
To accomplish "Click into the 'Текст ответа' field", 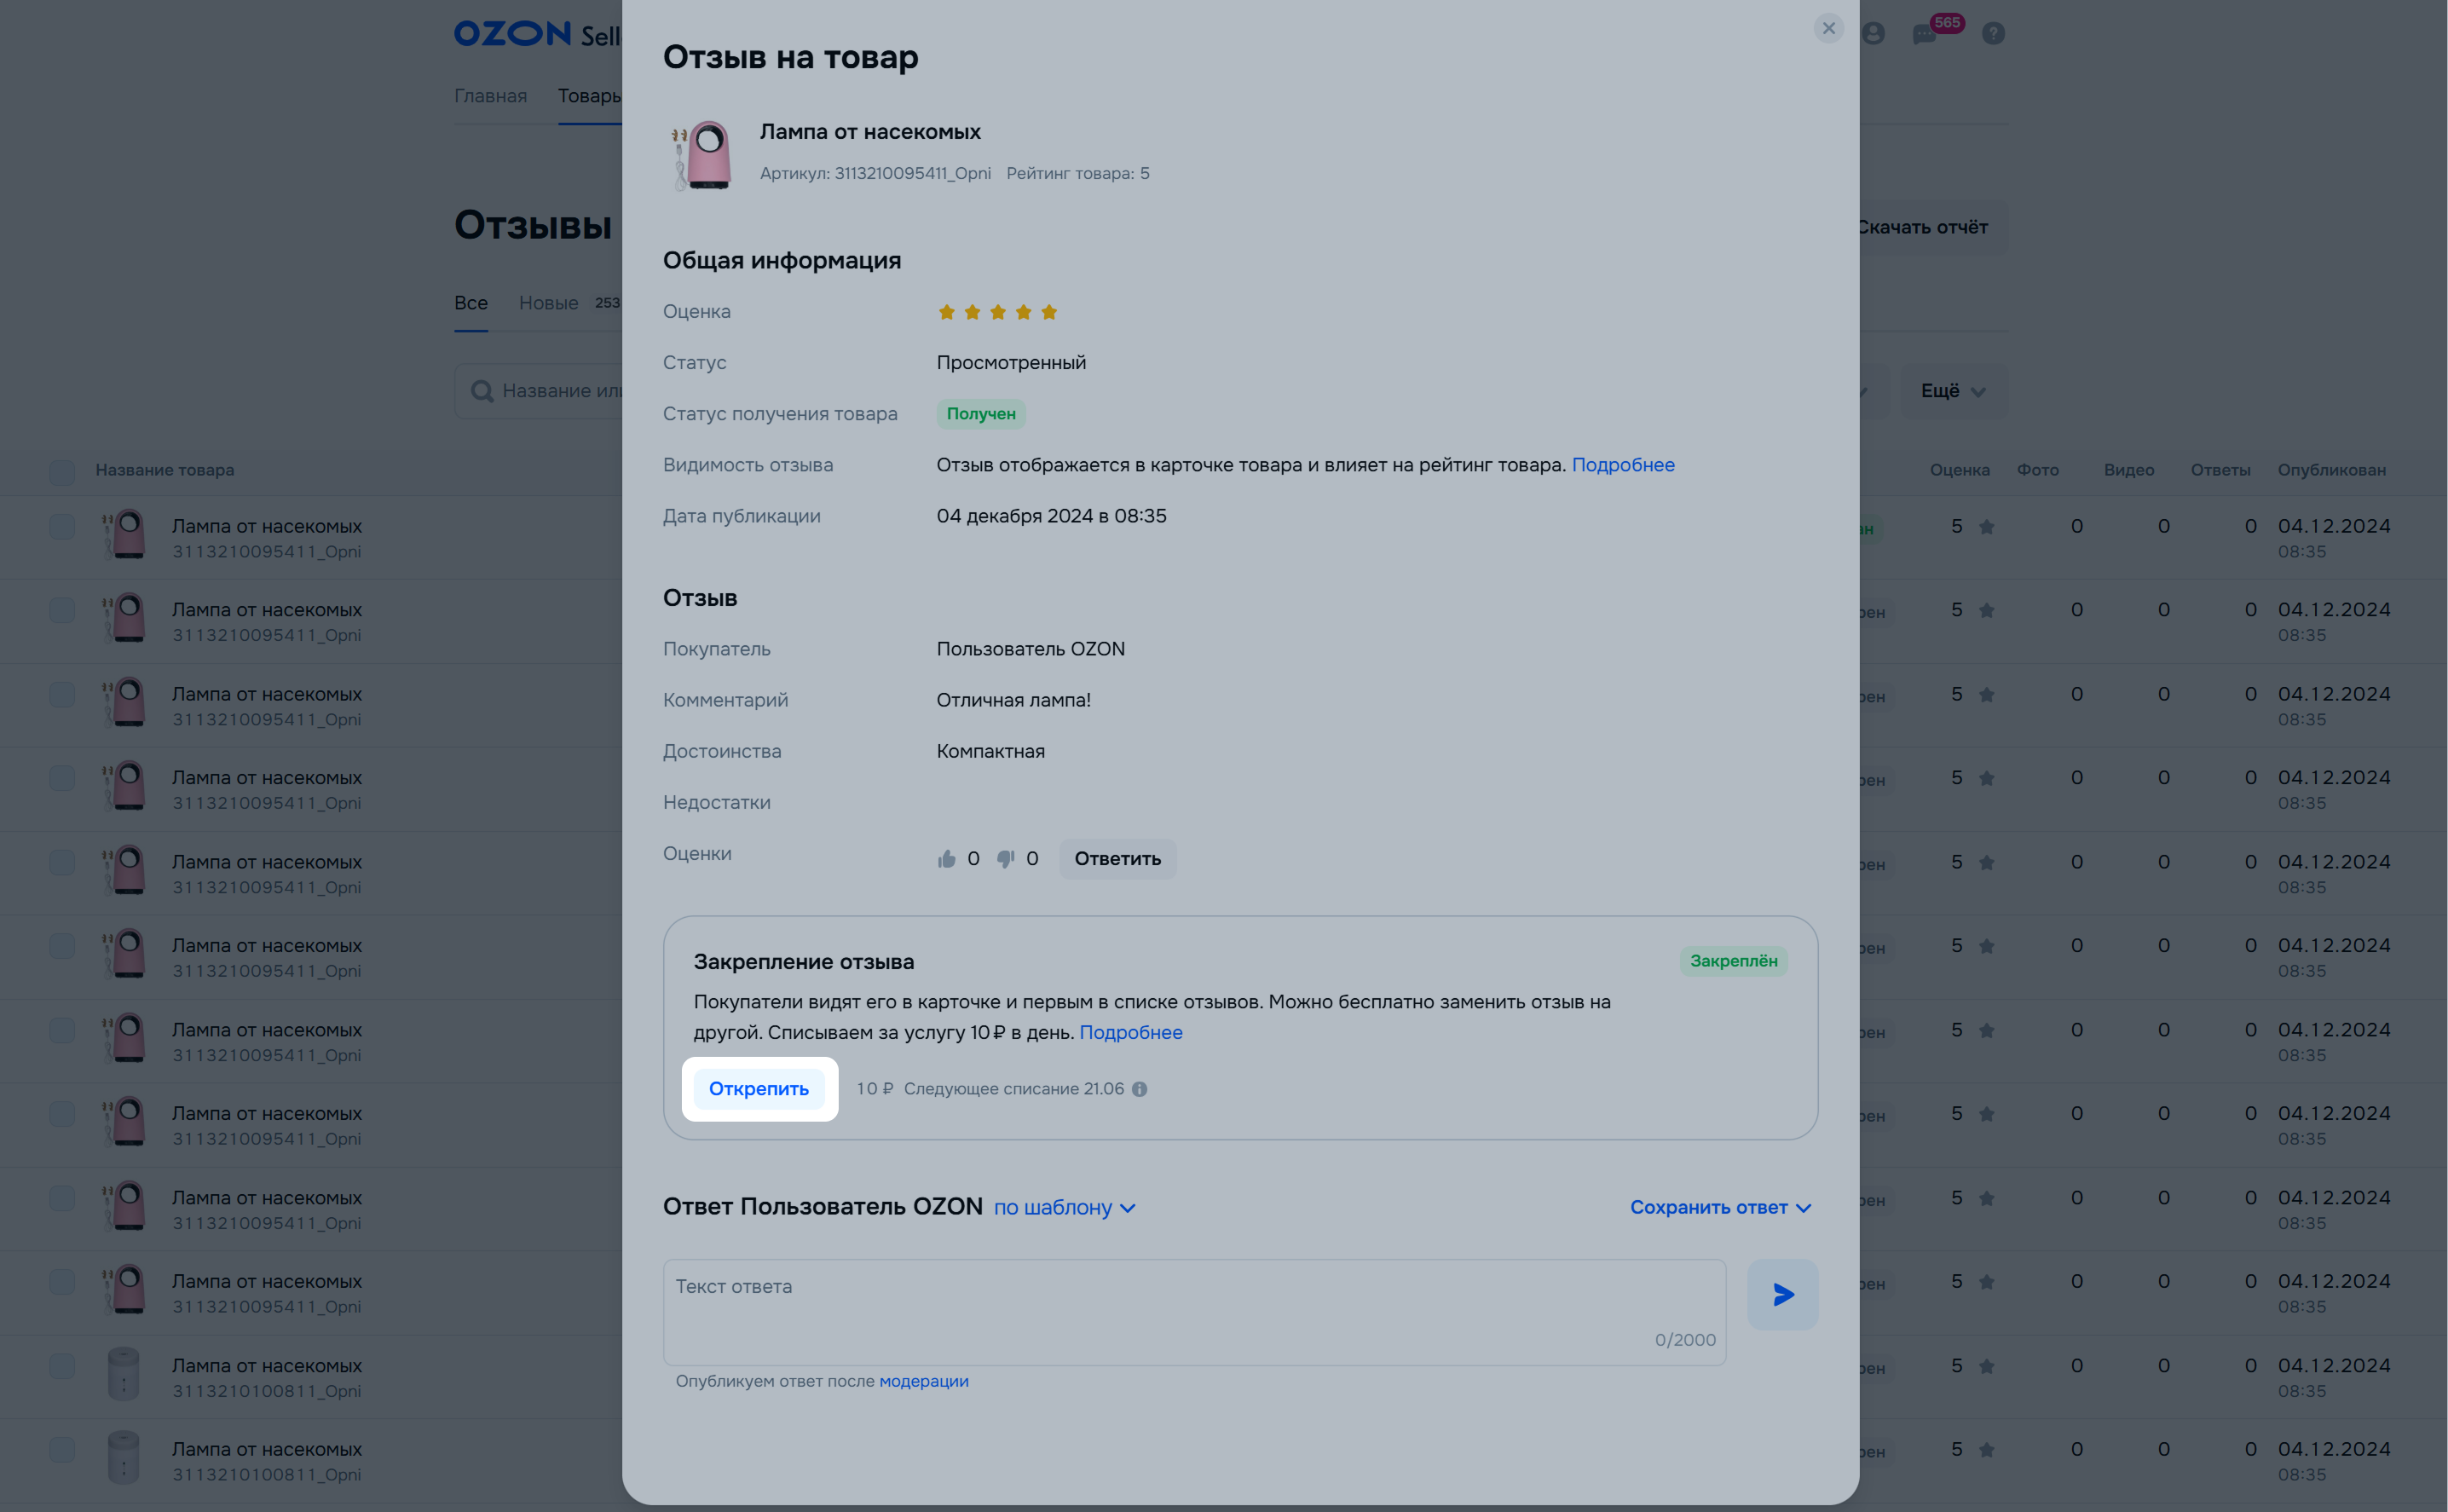I will pyautogui.click(x=1194, y=1312).
